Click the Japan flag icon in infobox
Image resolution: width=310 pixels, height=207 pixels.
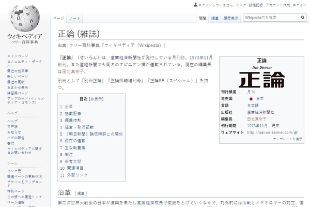tap(251, 99)
